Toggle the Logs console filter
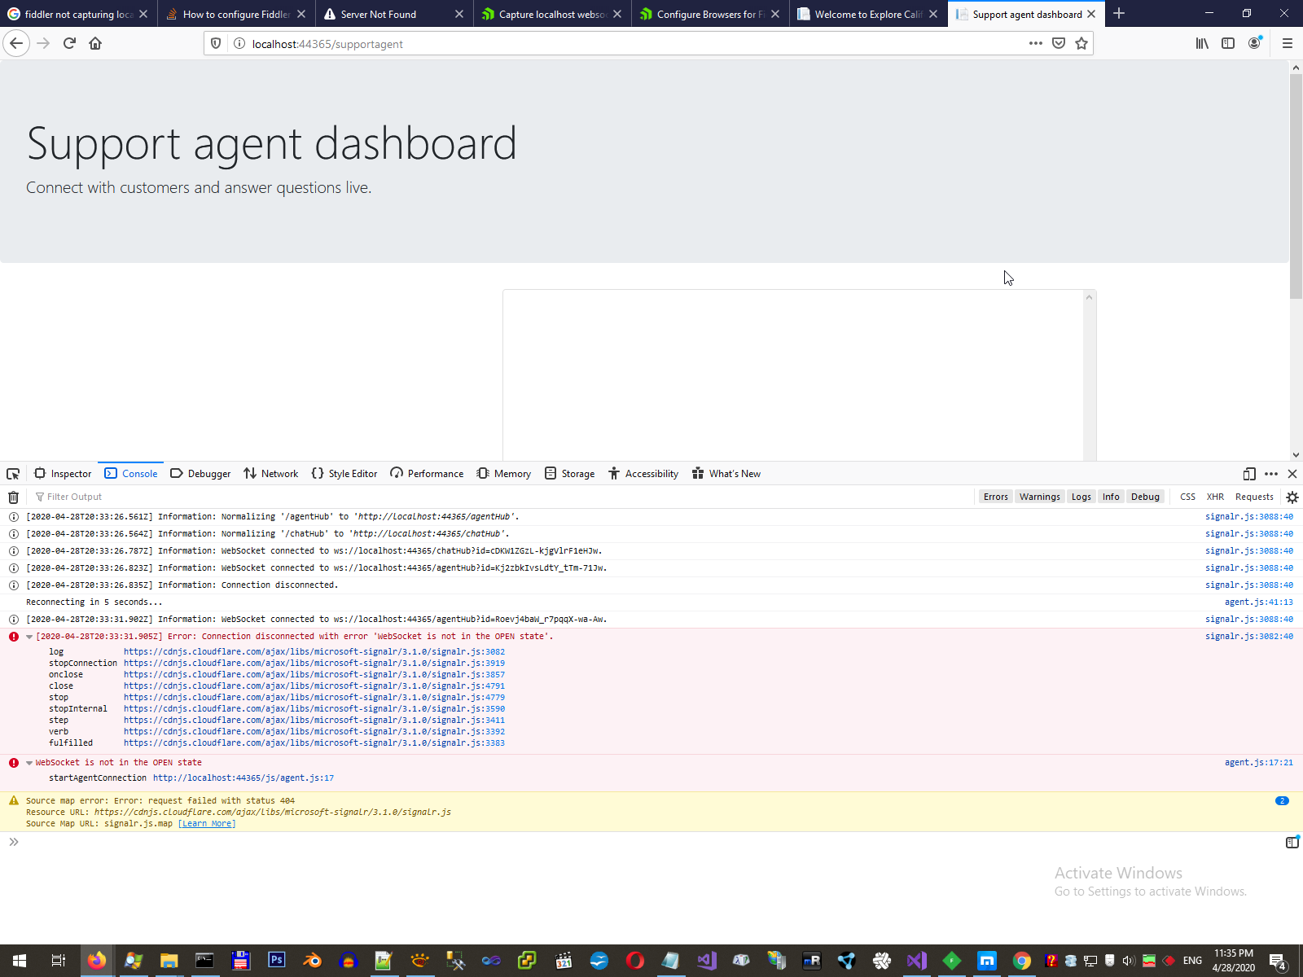1303x977 pixels. 1081,497
